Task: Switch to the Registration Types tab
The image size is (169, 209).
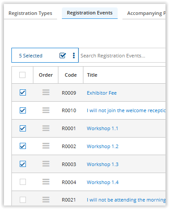Action: pos(30,13)
